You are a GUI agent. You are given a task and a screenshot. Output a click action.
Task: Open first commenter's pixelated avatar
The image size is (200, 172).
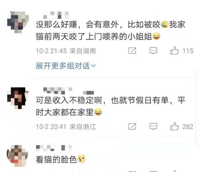18,22
